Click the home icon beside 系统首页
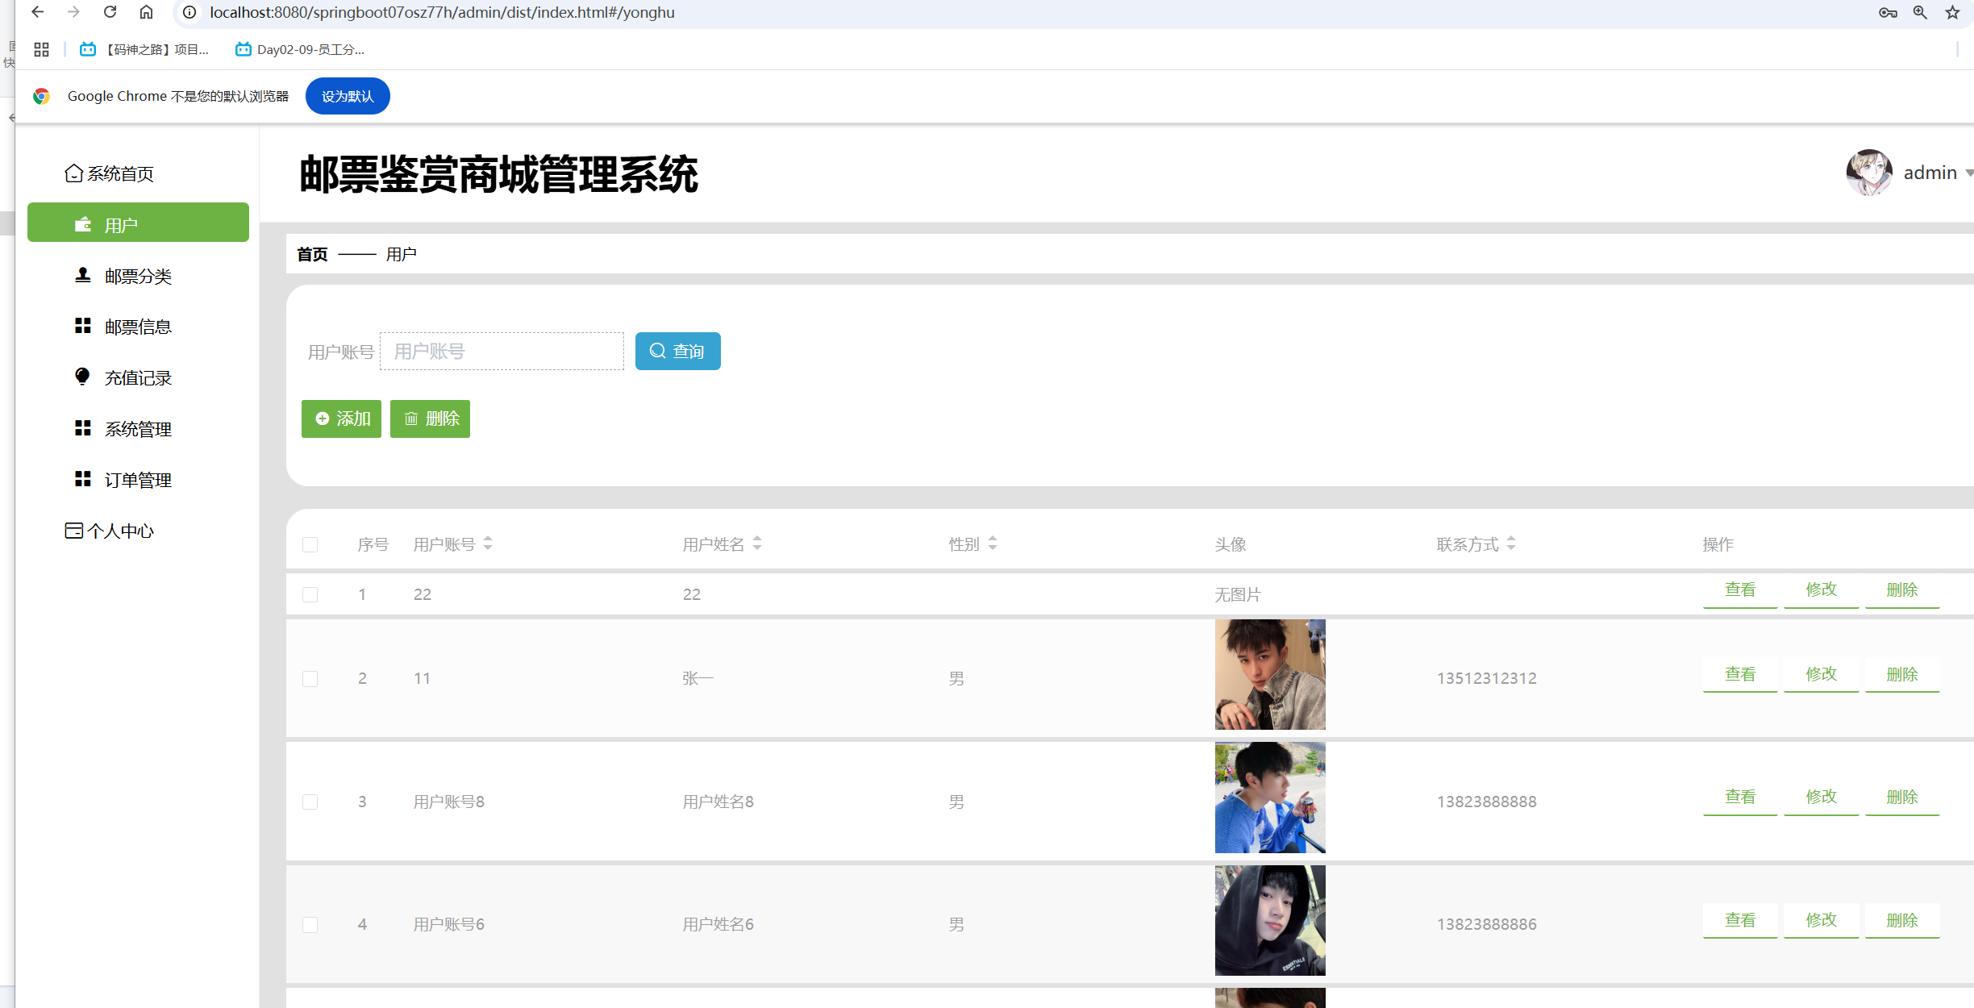This screenshot has height=1008, width=1974. click(73, 173)
